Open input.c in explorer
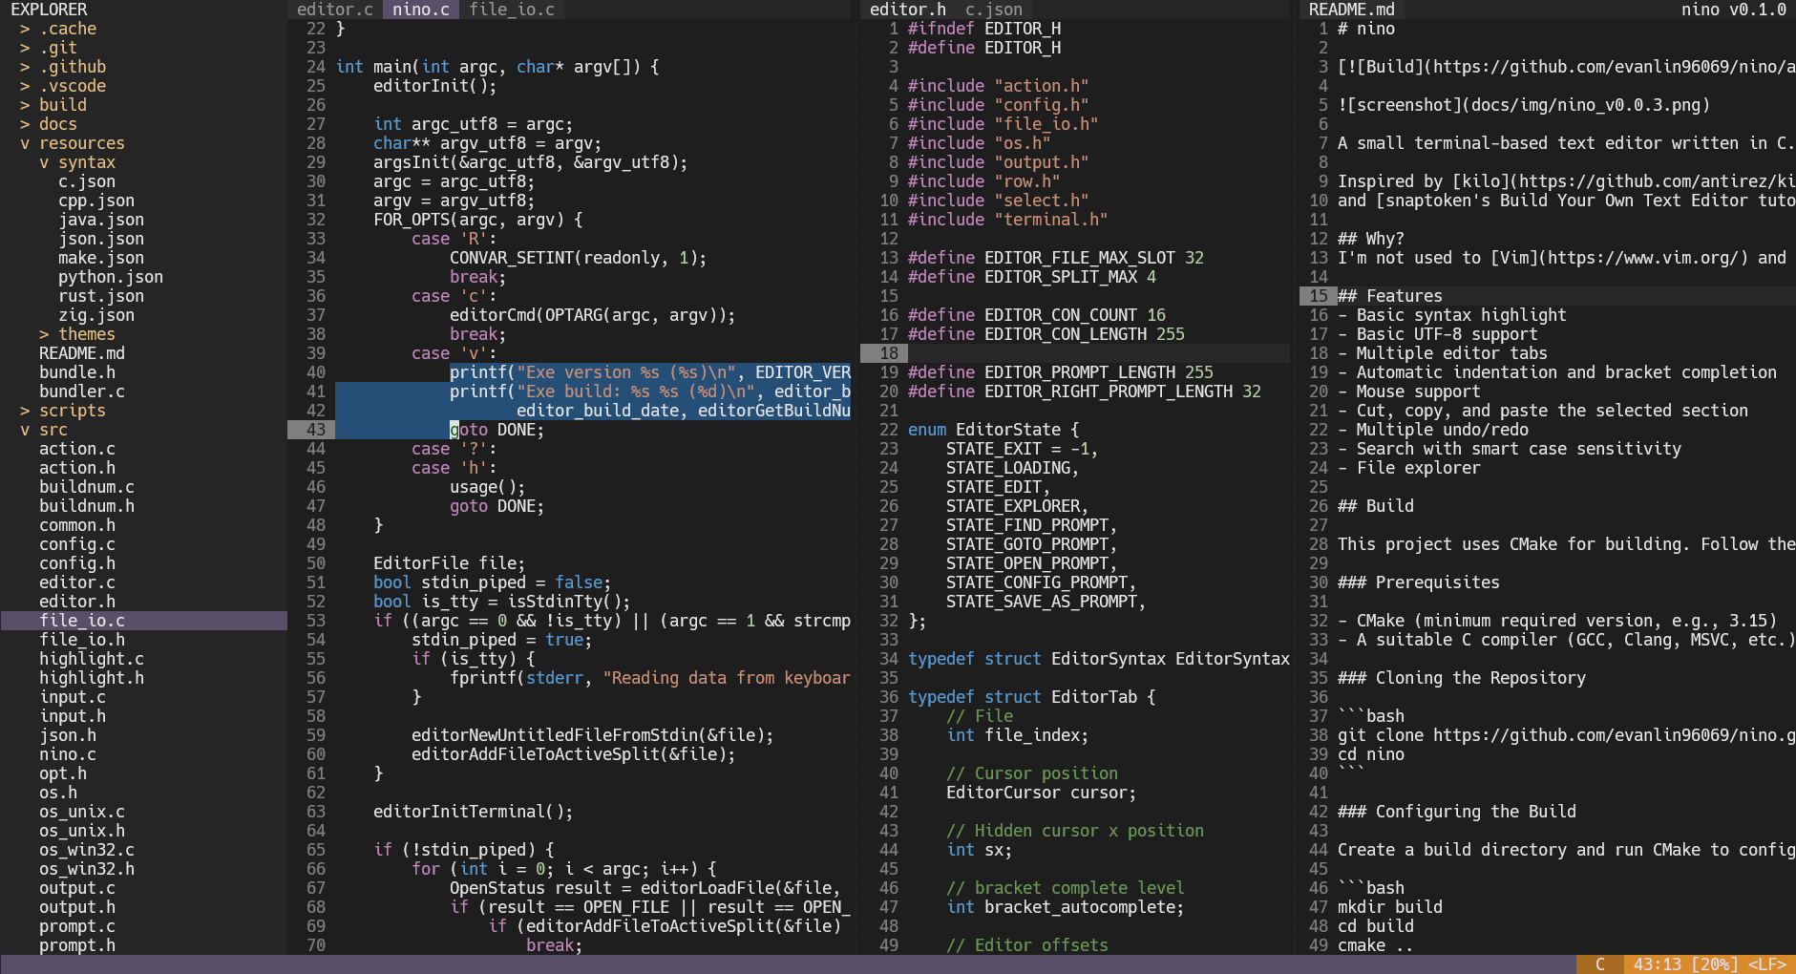 click(73, 697)
